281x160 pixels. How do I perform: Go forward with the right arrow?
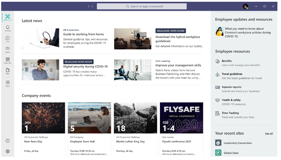[x=92, y=6]
